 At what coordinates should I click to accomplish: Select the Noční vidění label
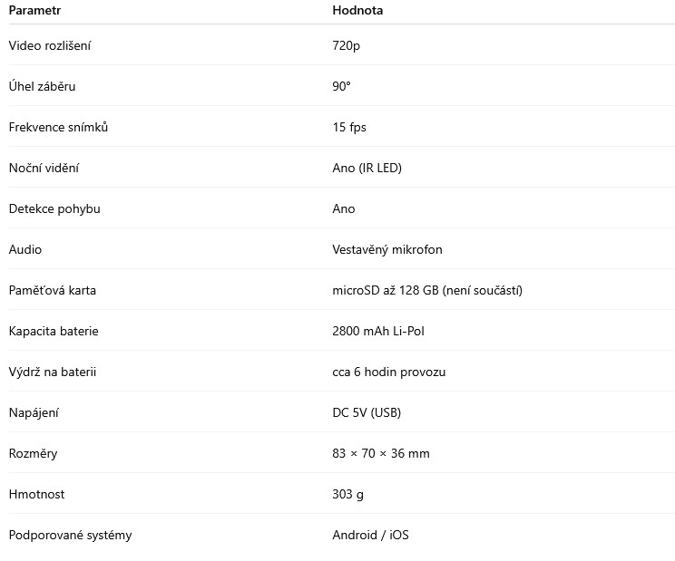[44, 168]
